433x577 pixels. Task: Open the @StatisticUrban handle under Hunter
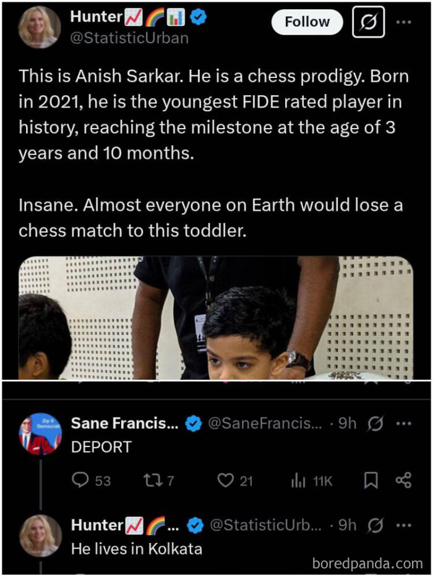129,37
